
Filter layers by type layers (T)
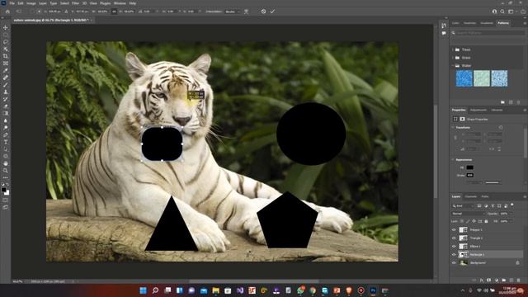tap(493, 205)
